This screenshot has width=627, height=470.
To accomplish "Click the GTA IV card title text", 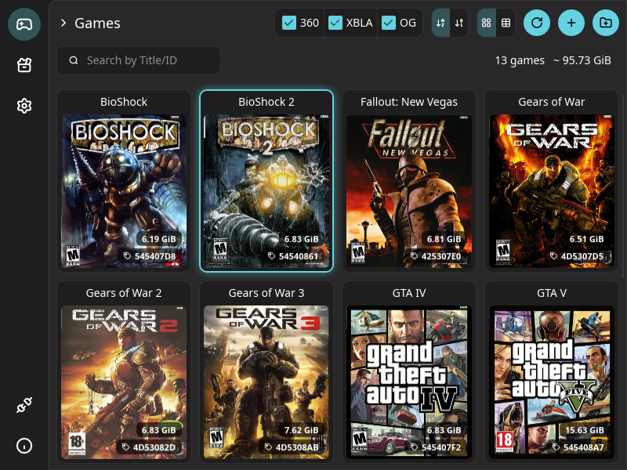I will (409, 293).
